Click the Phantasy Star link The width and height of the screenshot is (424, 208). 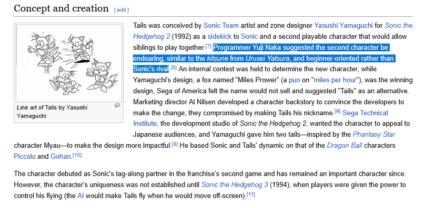374,135
